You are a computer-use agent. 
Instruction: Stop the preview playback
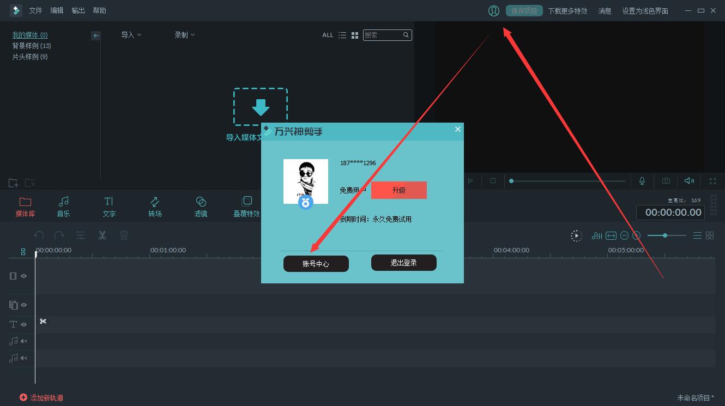tap(493, 181)
